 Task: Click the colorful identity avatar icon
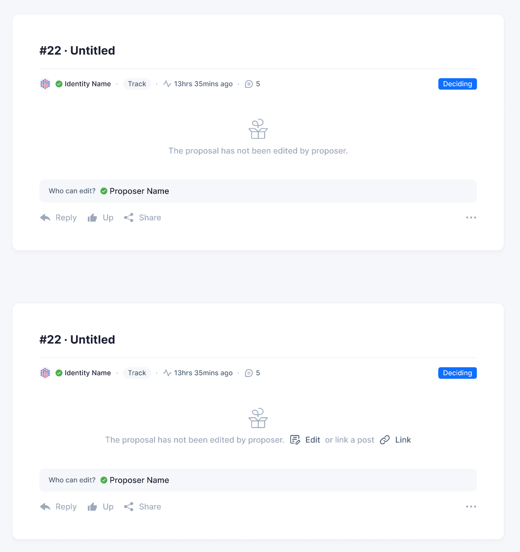(x=45, y=84)
